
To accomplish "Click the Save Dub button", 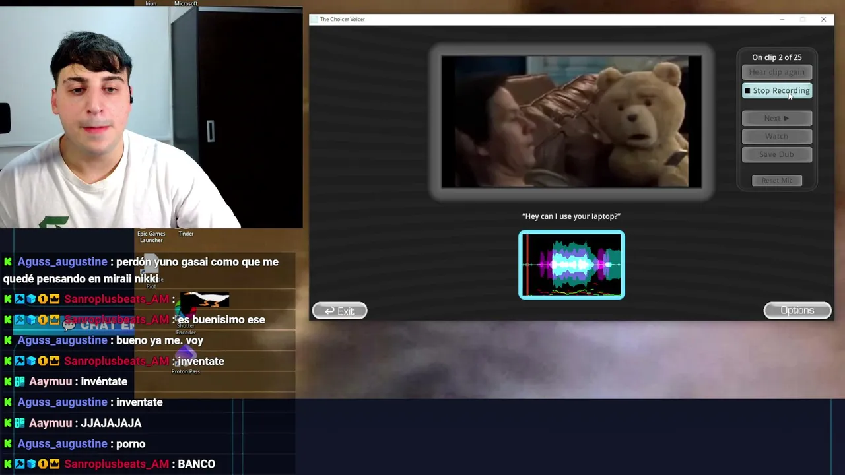I will [777, 154].
